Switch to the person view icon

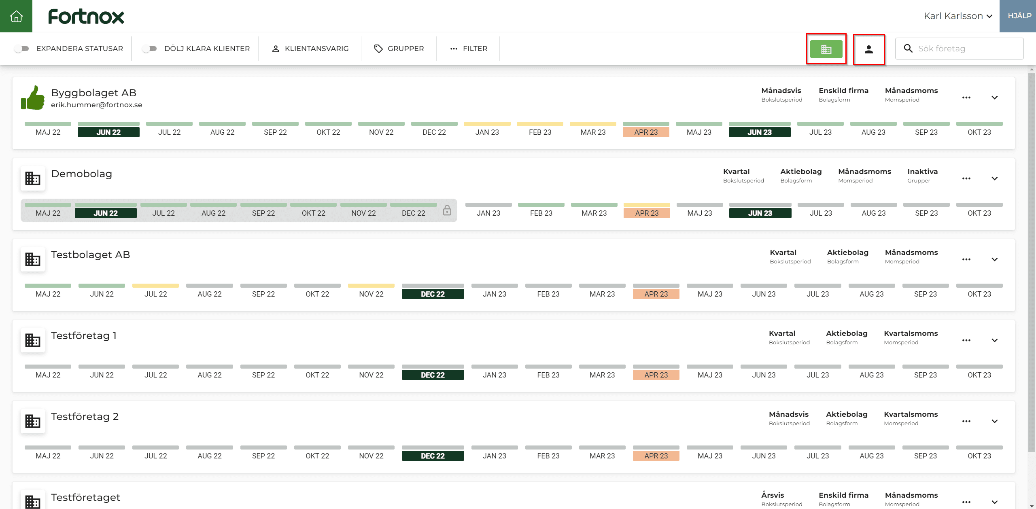869,49
